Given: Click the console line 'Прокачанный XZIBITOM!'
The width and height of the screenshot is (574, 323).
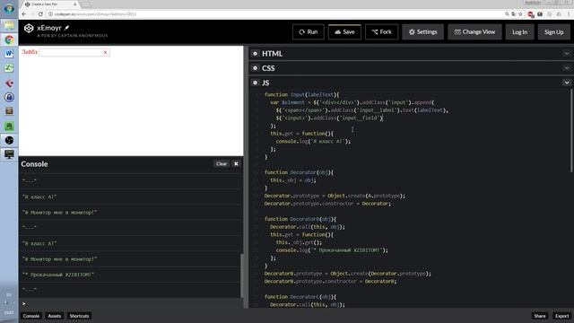Looking at the screenshot, I should pyautogui.click(x=58, y=275).
